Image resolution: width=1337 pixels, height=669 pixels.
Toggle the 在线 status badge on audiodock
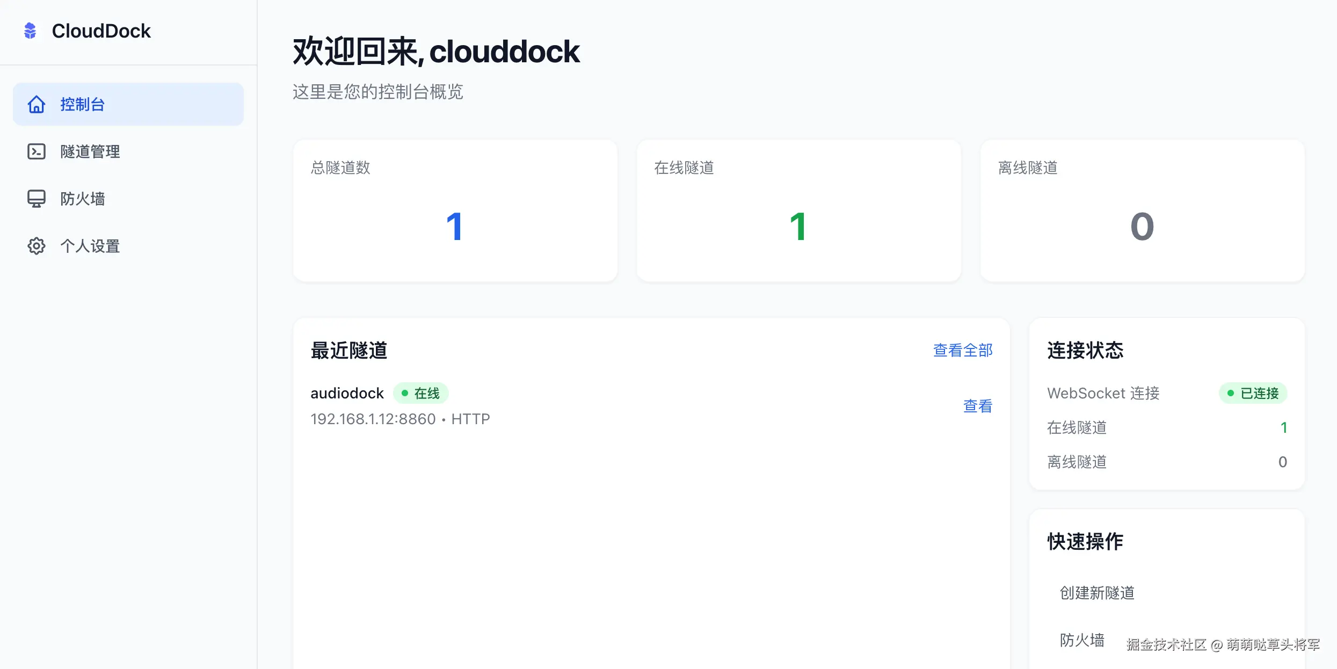click(x=422, y=393)
